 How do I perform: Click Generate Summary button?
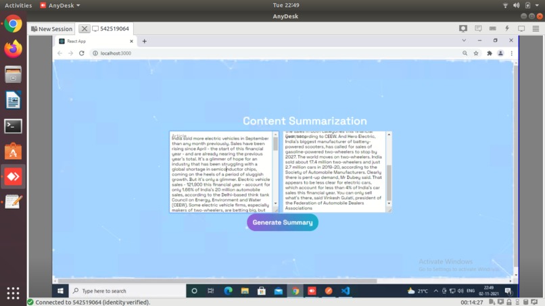pos(283,222)
